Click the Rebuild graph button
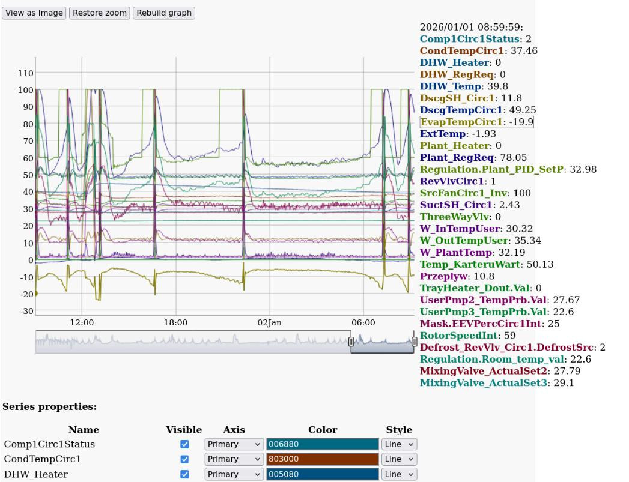Screen dimensions: 629x482 coord(164,13)
